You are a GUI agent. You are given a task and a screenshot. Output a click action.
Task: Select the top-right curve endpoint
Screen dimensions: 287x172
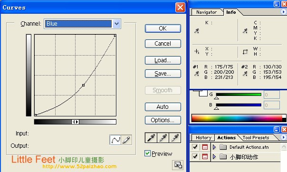pyautogui.click(x=115, y=36)
